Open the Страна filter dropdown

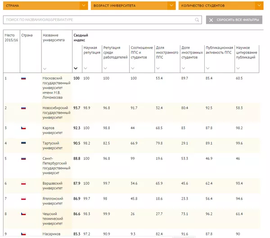point(83,6)
